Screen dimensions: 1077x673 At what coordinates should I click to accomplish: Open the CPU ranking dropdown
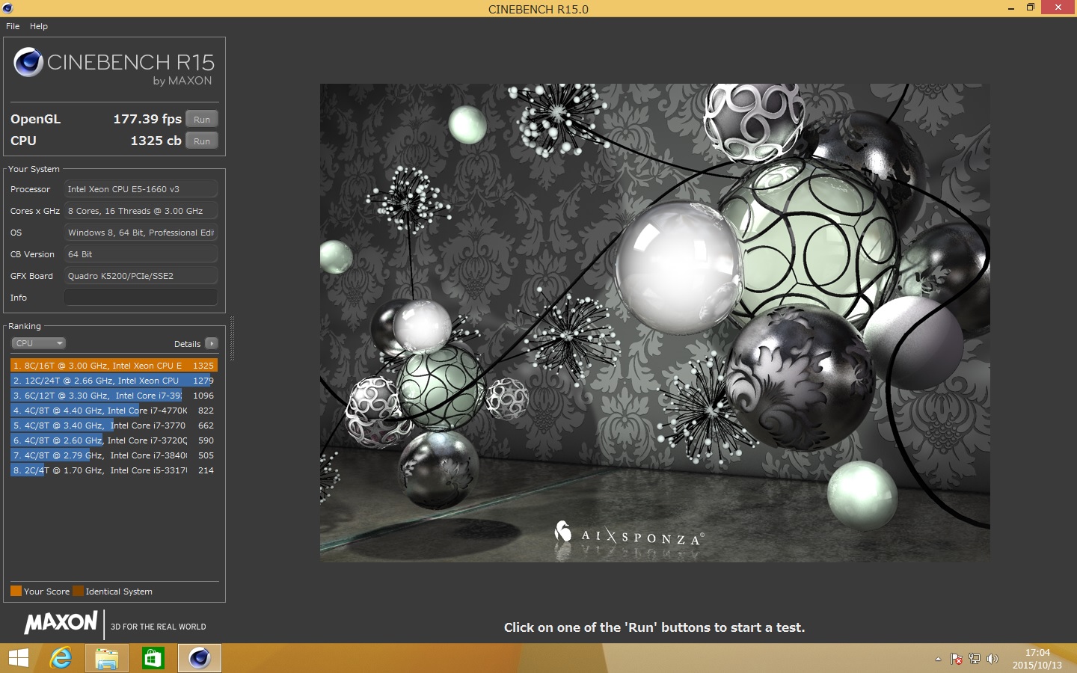(x=39, y=343)
